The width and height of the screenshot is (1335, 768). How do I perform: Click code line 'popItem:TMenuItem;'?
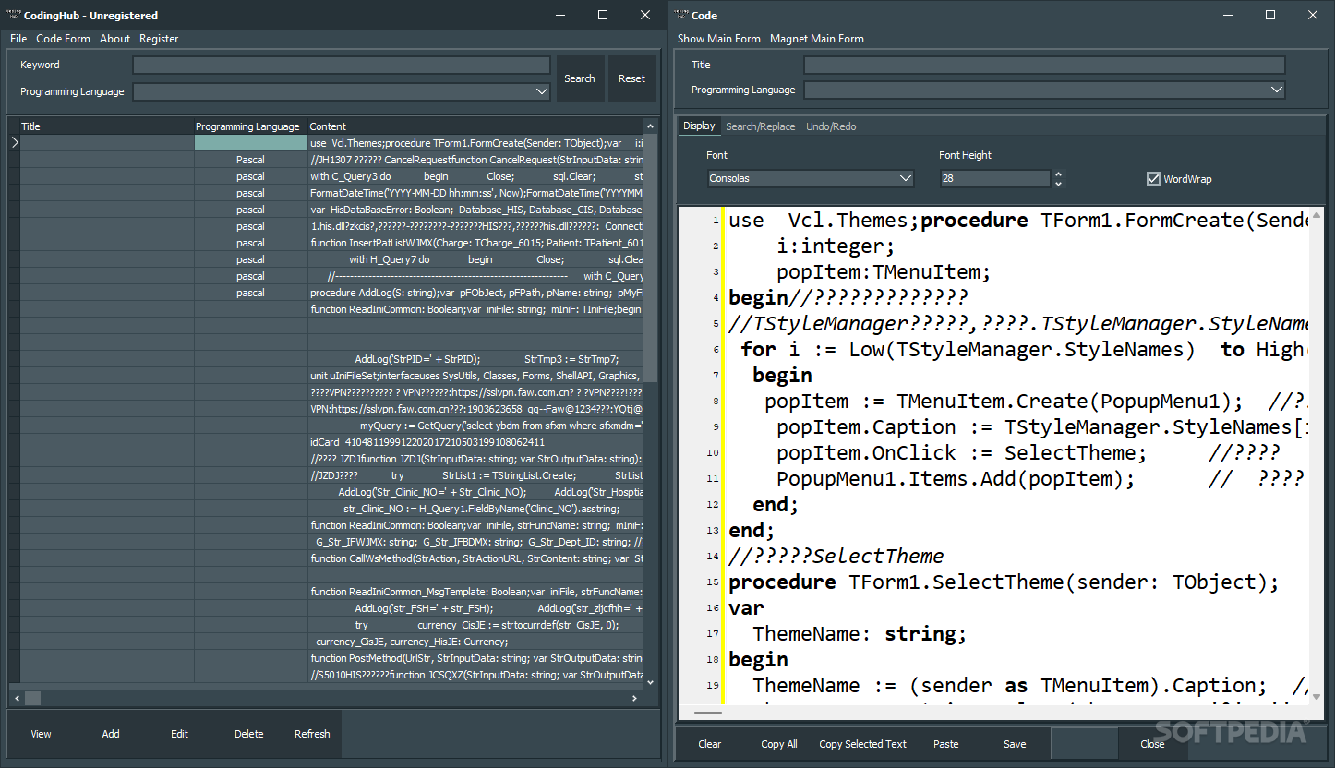pos(884,272)
